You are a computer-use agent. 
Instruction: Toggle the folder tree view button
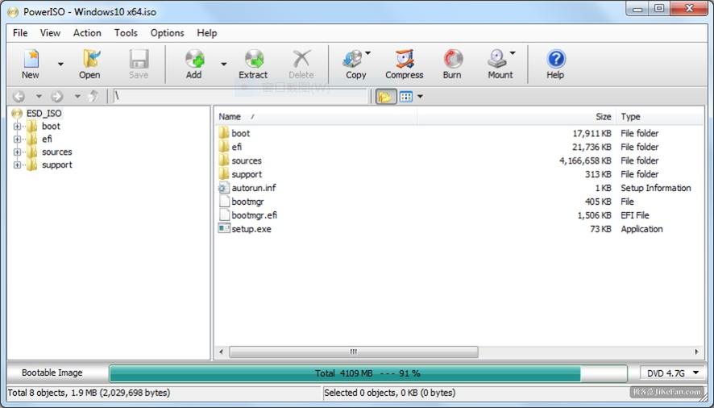point(385,97)
